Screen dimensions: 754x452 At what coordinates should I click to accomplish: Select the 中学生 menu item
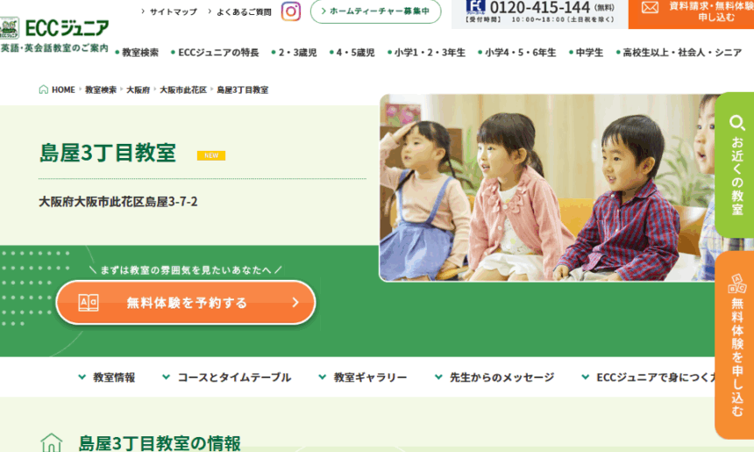pyautogui.click(x=587, y=53)
